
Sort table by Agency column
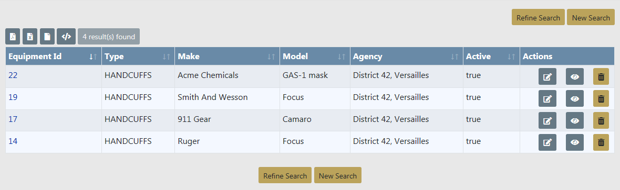pyautogui.click(x=407, y=57)
